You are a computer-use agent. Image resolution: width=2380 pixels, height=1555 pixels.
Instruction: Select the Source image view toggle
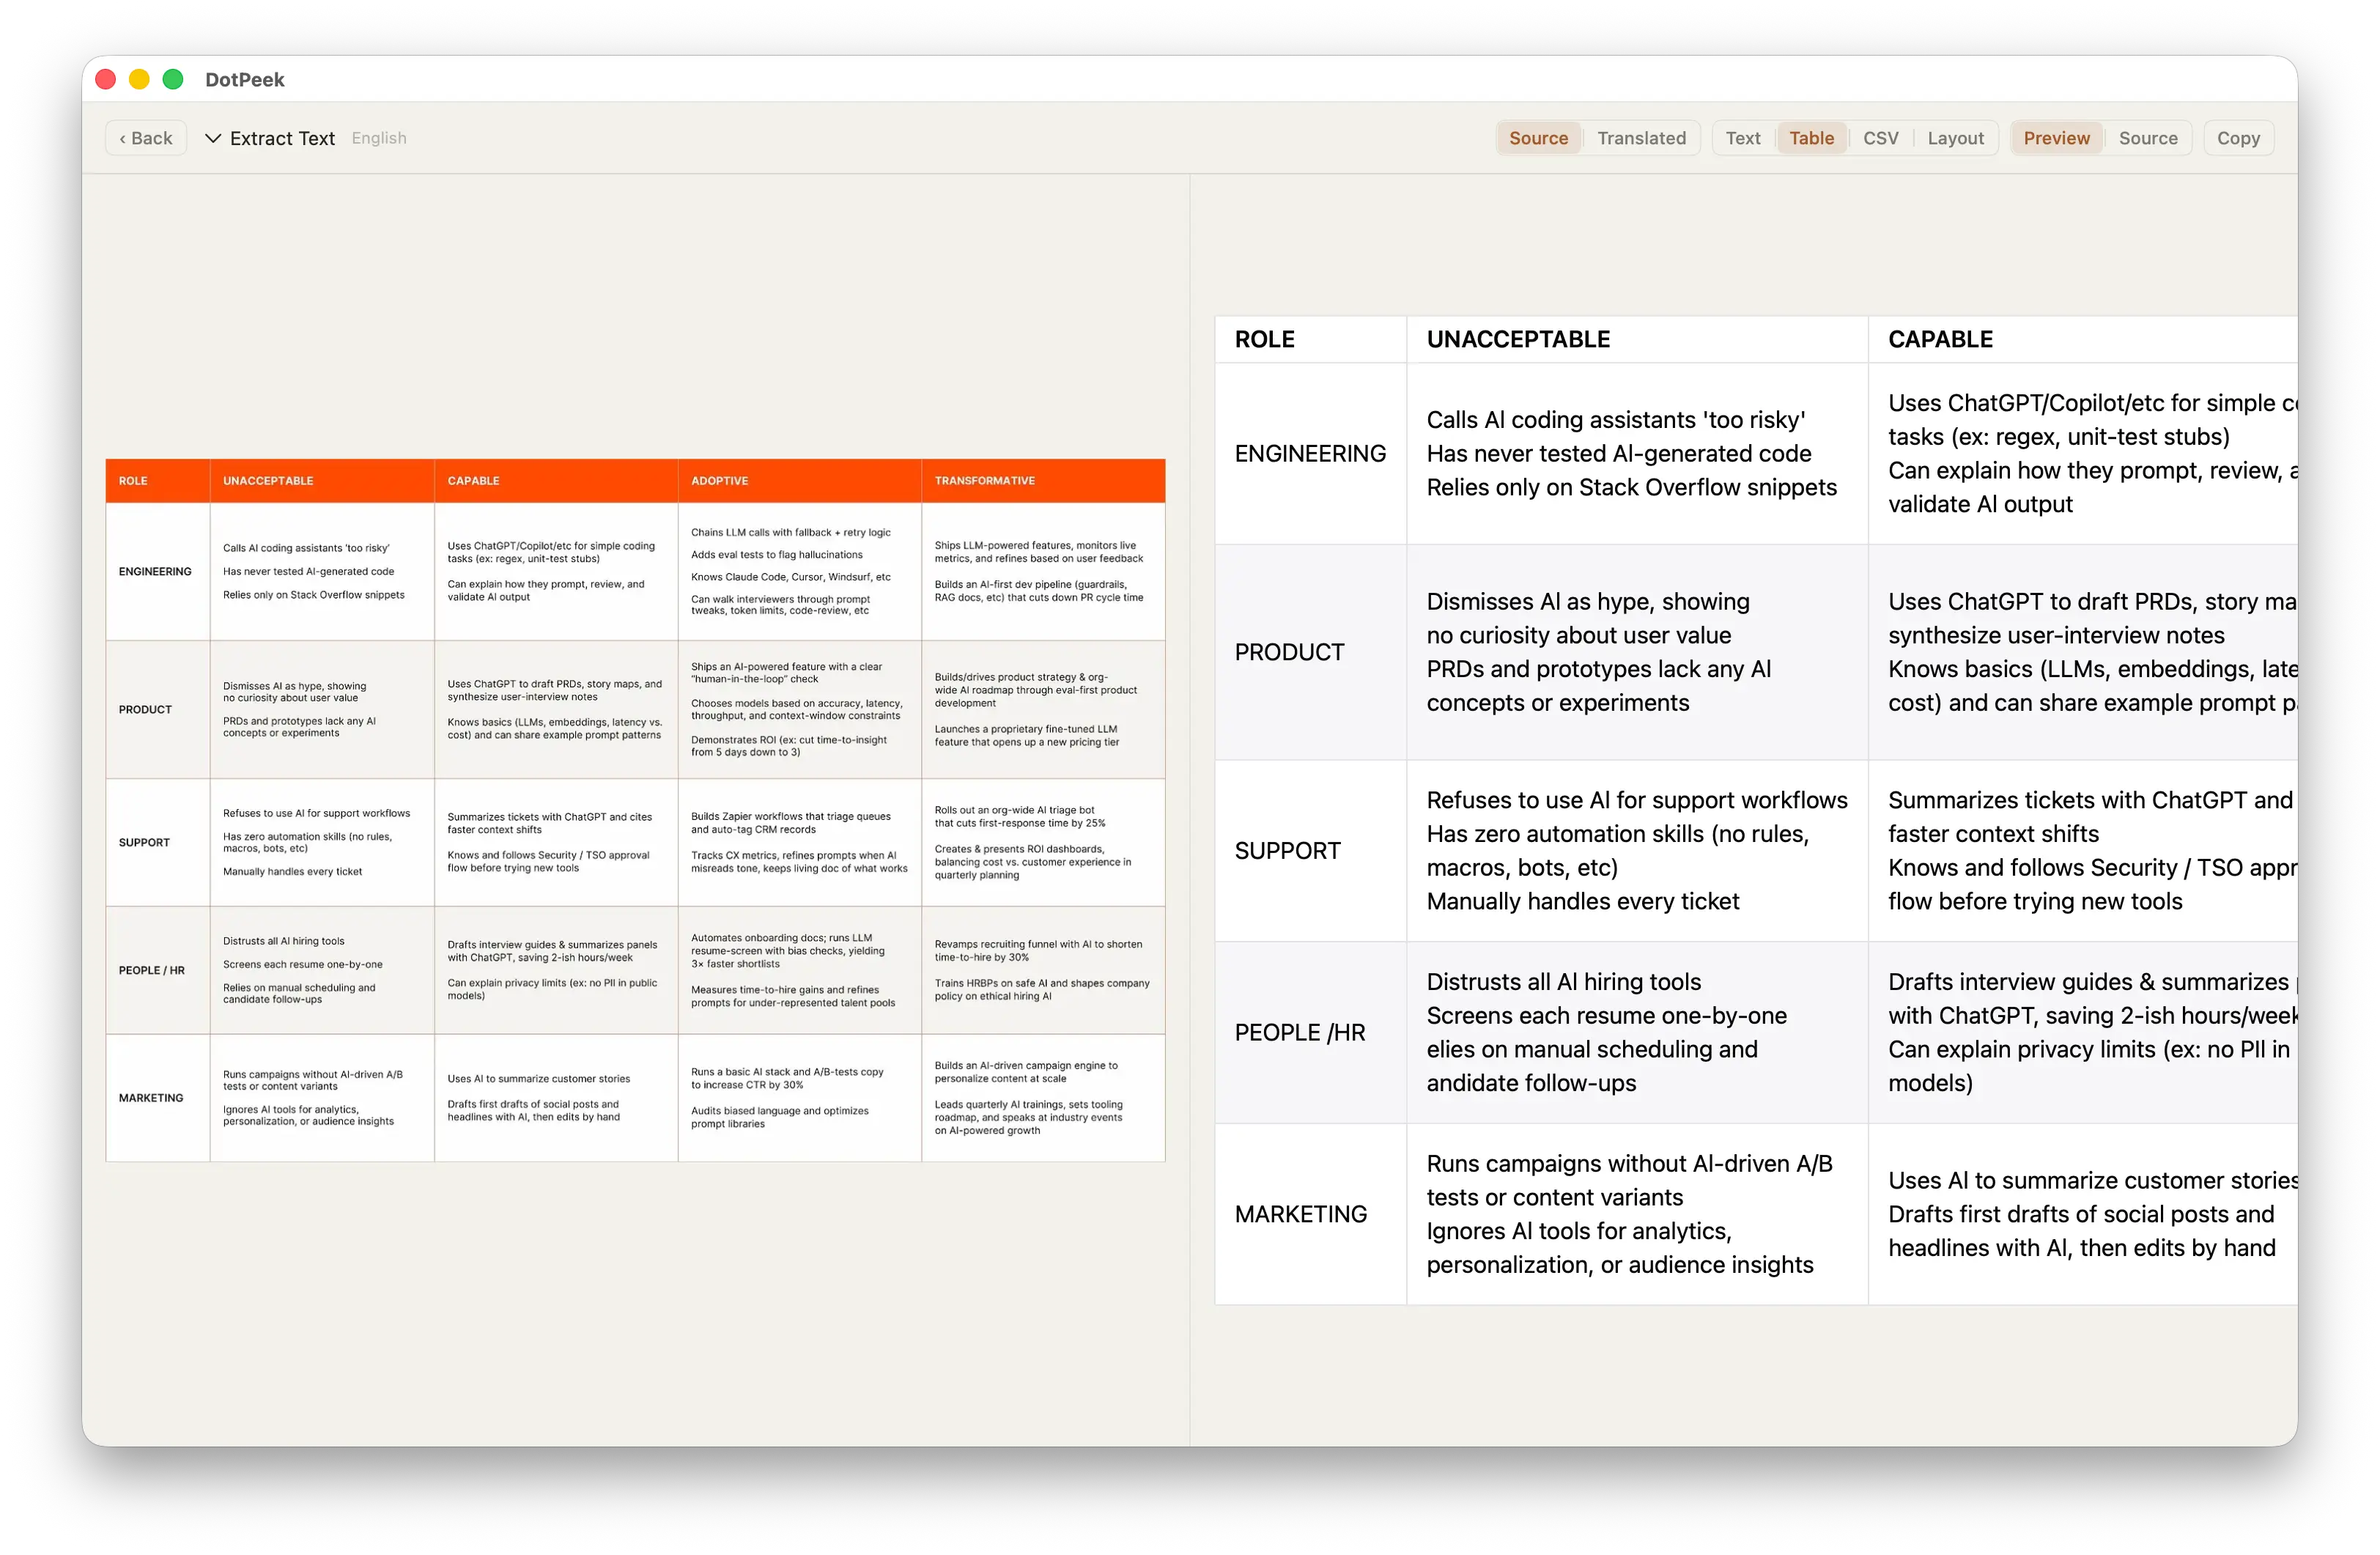pyautogui.click(x=1538, y=138)
